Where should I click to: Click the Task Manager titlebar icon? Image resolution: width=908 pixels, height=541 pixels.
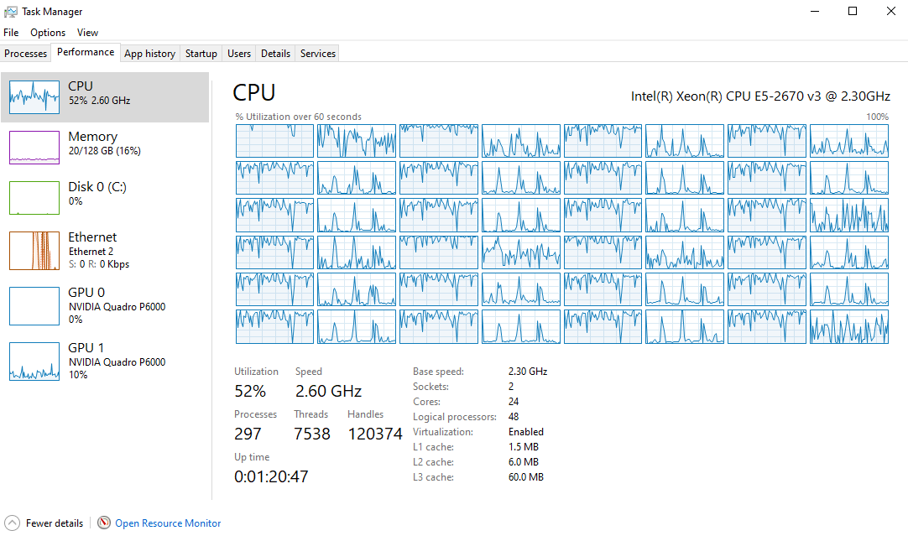(x=11, y=11)
